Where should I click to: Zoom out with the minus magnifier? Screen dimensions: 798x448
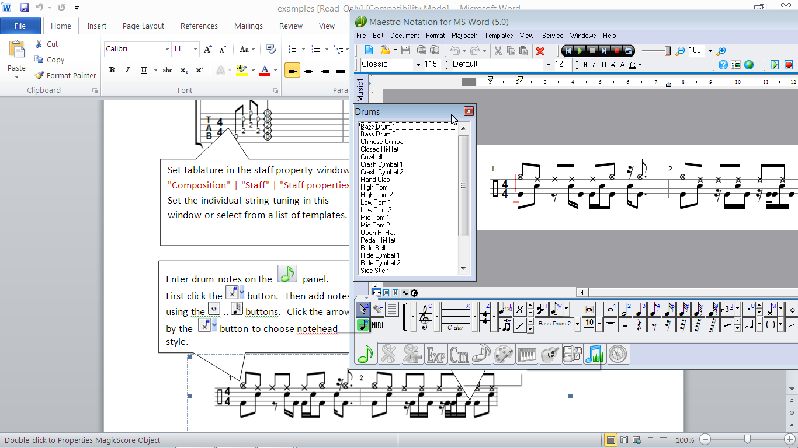tap(680, 51)
